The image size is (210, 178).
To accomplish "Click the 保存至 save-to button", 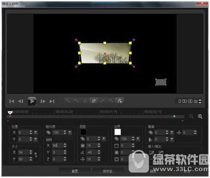I will [x=108, y=171].
